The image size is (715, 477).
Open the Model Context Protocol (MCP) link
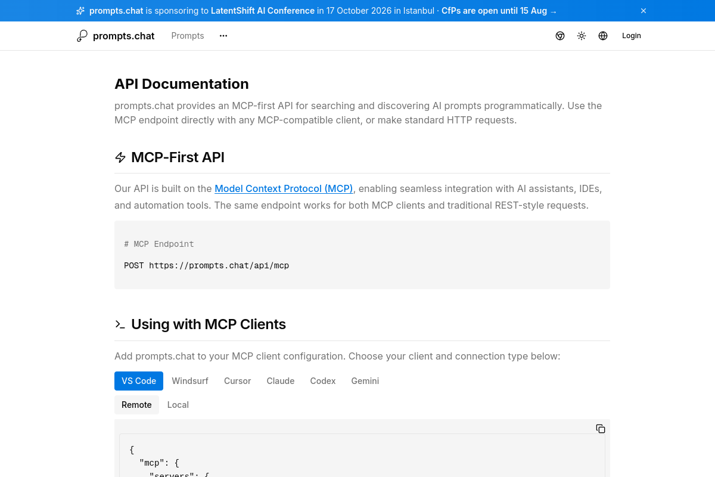click(284, 188)
